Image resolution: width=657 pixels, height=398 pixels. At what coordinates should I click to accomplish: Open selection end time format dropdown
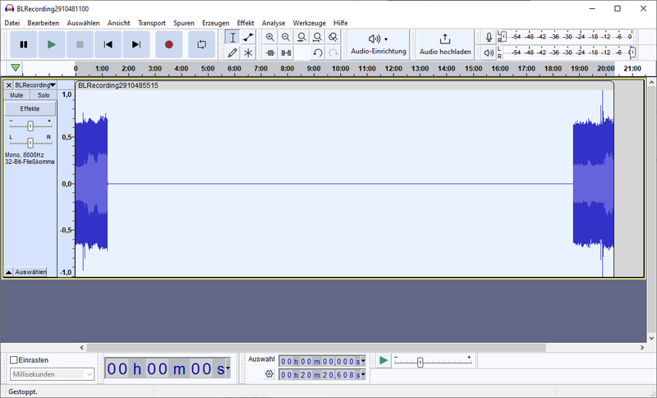click(x=363, y=374)
